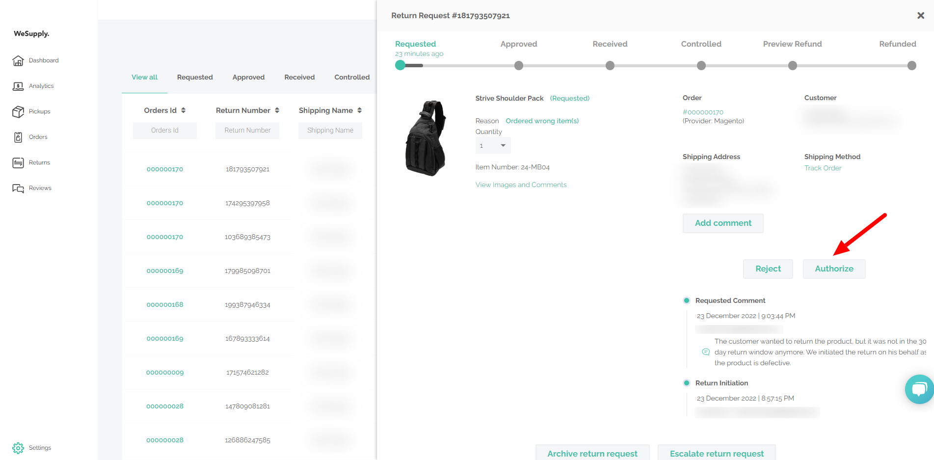Sort by Return Number column arrows
The image size is (934, 460).
(x=277, y=110)
